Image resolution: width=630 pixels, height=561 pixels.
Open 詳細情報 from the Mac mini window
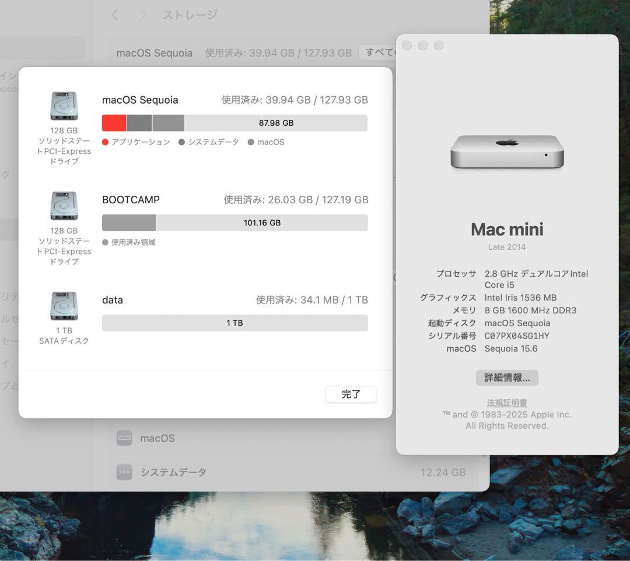click(x=506, y=377)
